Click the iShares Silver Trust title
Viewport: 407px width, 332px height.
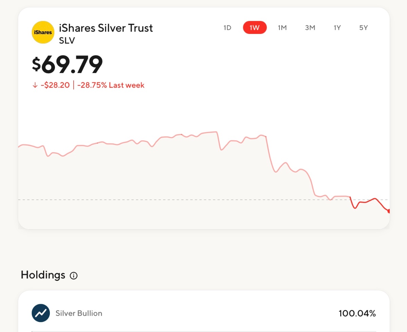point(106,28)
